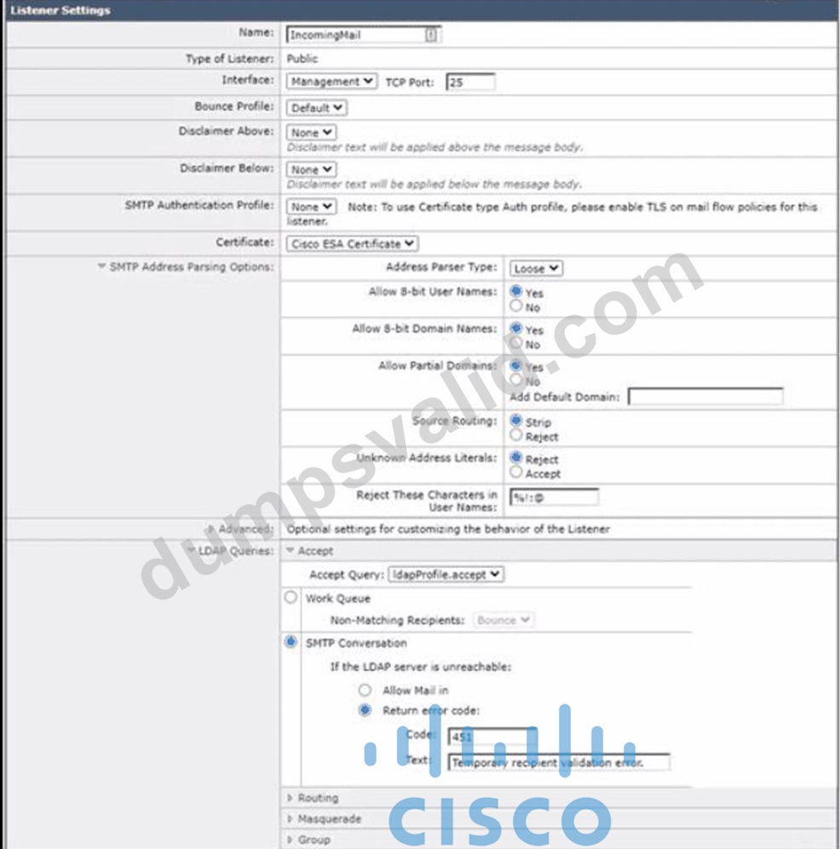The width and height of the screenshot is (840, 849).
Task: Collapse SMTP Address Parsing Options triangle
Action: pyautogui.click(x=101, y=267)
